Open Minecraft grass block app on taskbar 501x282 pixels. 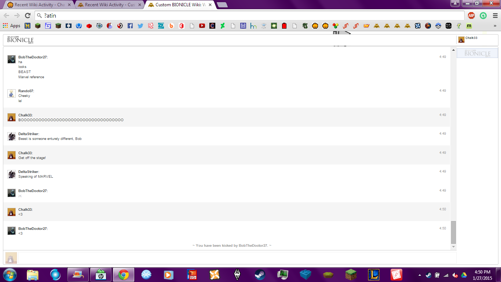[351, 275]
